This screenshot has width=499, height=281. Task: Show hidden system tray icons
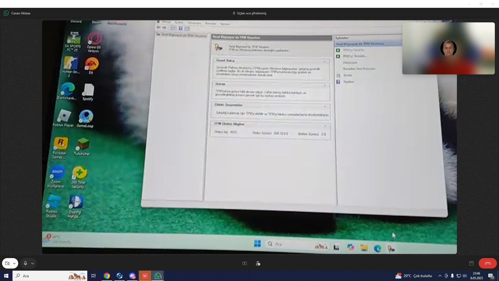point(440,276)
